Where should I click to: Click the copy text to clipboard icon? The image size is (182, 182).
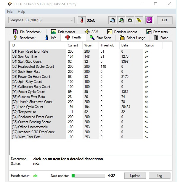(x=112, y=20)
